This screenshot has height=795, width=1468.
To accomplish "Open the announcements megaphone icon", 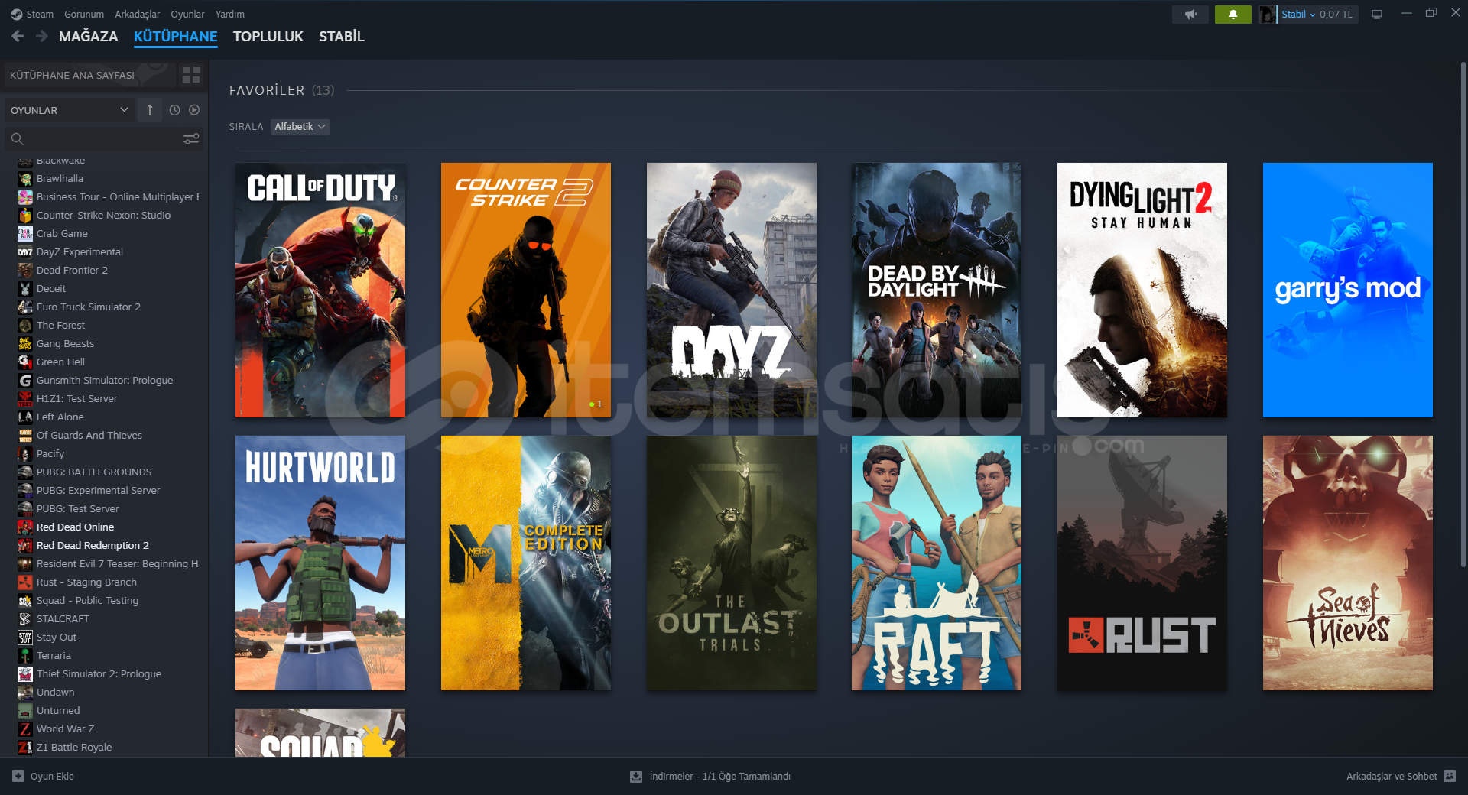I will point(1190,14).
